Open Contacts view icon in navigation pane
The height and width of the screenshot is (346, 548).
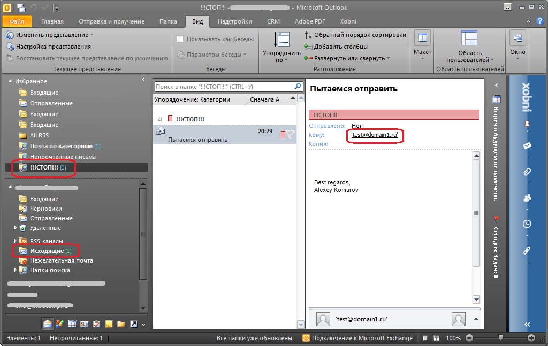tap(84, 324)
